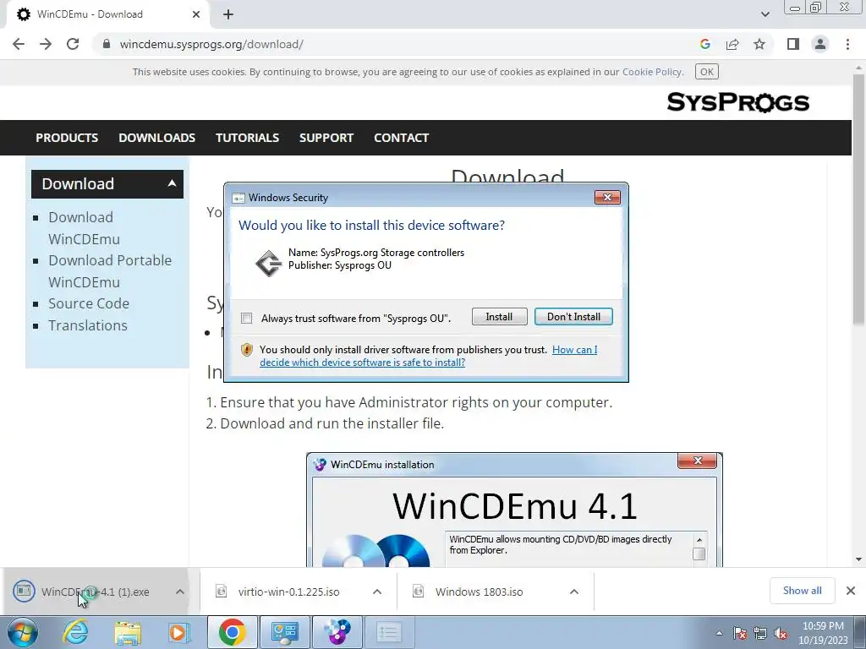Screen dimensions: 866x649
Task: Open Source Code sidebar link
Action: pos(89,303)
